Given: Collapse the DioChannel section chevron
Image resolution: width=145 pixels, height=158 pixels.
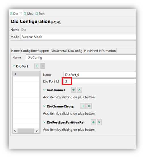Looking at the screenshot, I should pos(44,90).
